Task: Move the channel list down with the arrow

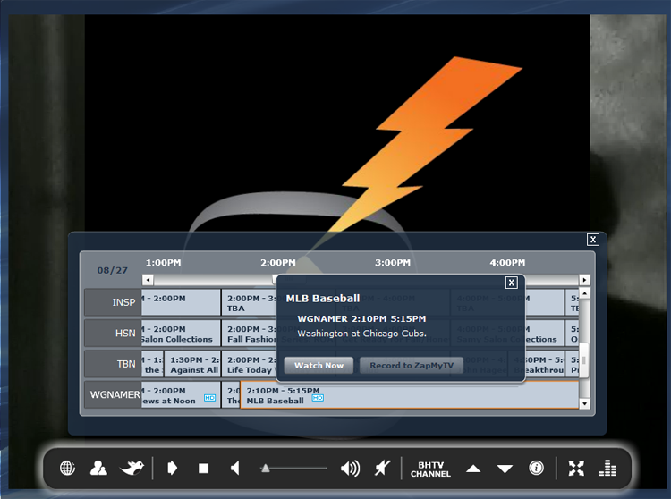Action: click(584, 403)
